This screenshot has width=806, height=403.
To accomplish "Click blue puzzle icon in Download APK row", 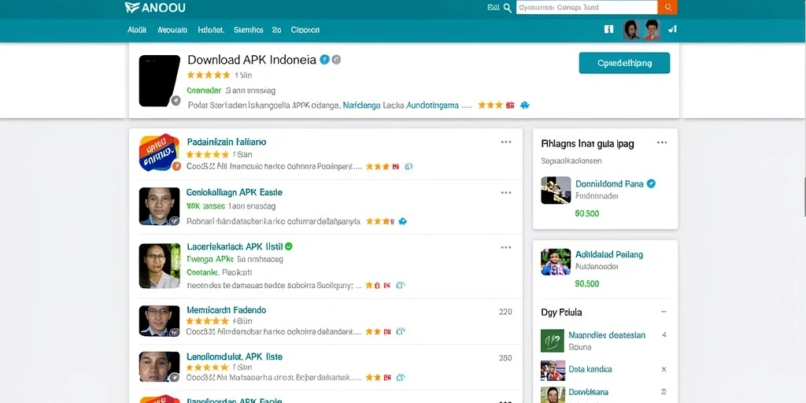I will pyautogui.click(x=524, y=105).
